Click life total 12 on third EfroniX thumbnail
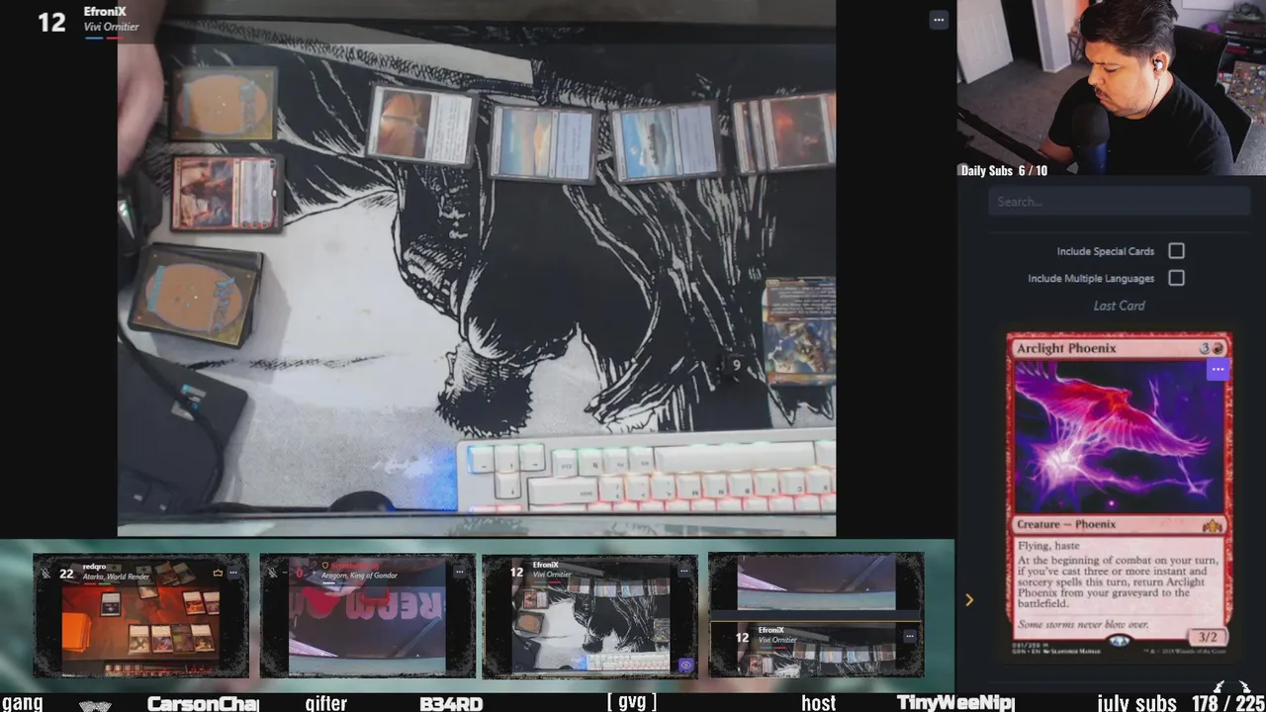 (516, 573)
